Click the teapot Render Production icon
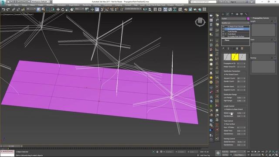279x157 pixels. point(195,10)
